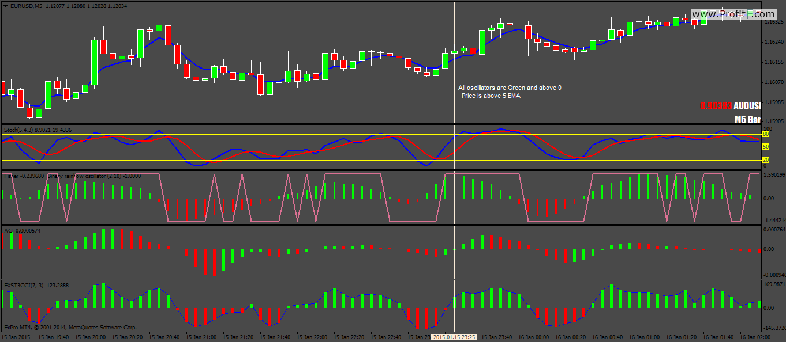Viewport: 786px width, 342px height.
Task: Click the 169.9871 CCI scale value
Action: (774, 284)
